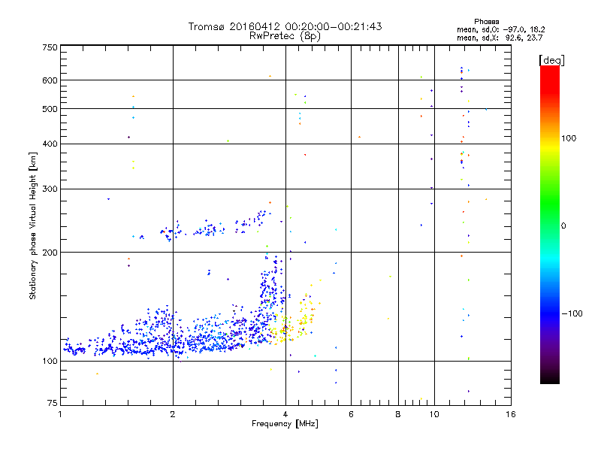Click the 'Phases' header text
This screenshot has height=451, width=601.
point(486,22)
